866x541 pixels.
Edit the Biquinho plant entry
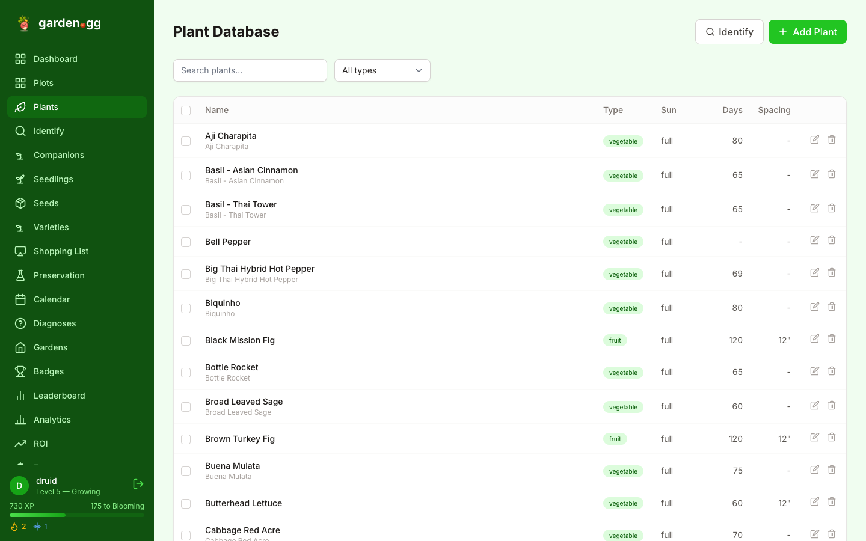coord(815,307)
